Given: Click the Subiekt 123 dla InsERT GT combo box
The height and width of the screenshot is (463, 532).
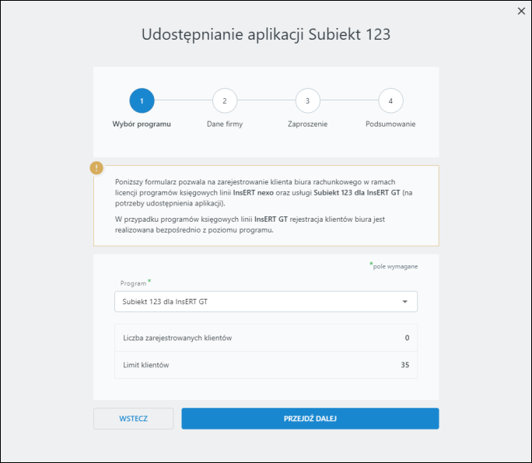Looking at the screenshot, I should pyautogui.click(x=266, y=301).
